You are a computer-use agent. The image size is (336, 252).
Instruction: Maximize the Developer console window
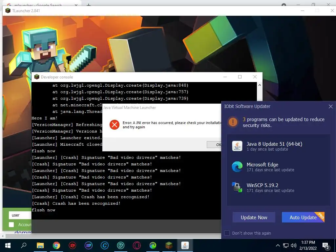click(240, 77)
